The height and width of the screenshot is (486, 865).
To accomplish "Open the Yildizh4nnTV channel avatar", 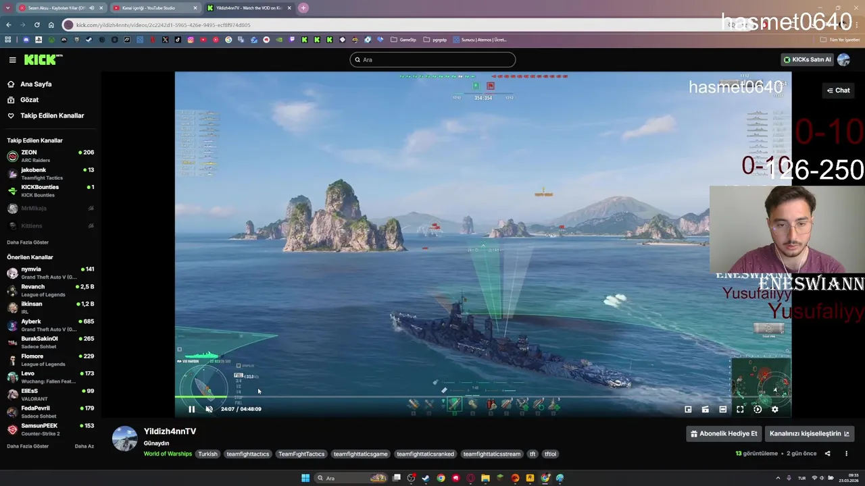I will 124,439.
